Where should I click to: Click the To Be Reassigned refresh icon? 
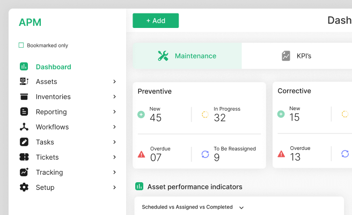click(205, 154)
